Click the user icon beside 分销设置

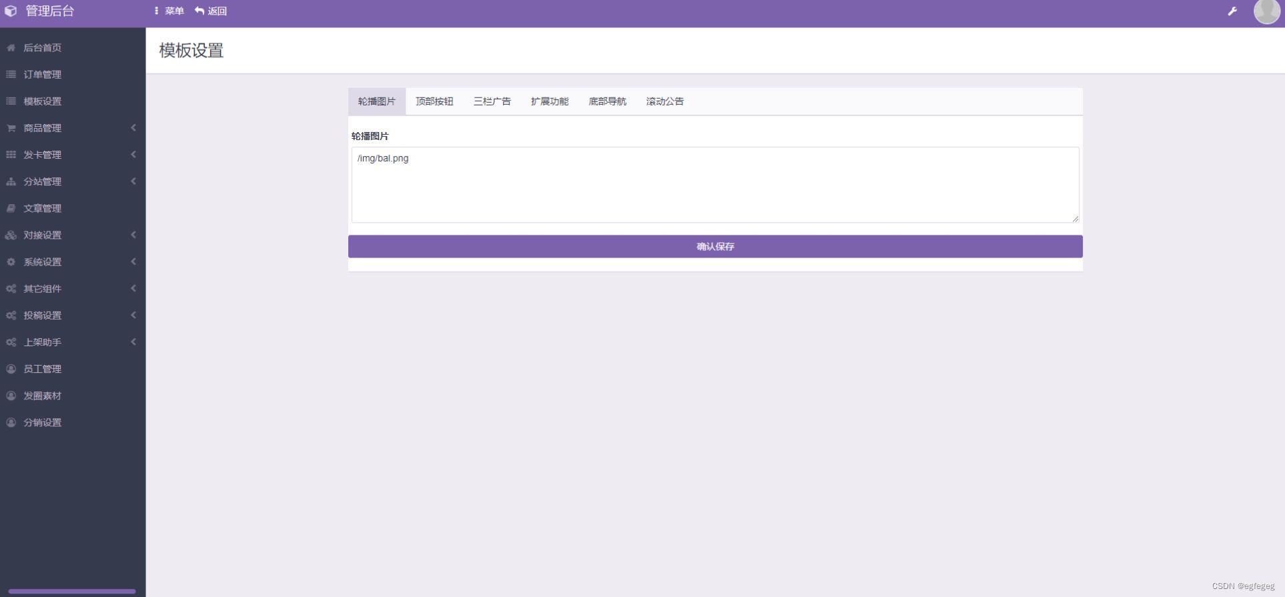[x=11, y=422]
